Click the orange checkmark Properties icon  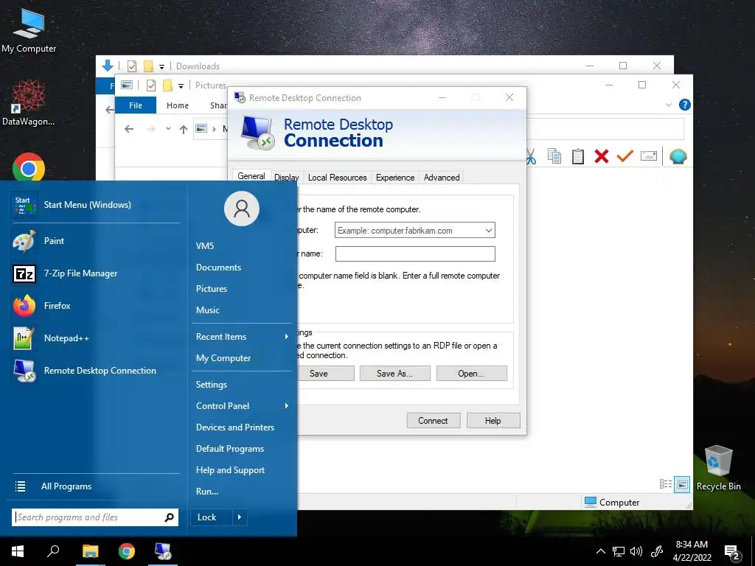coord(625,156)
